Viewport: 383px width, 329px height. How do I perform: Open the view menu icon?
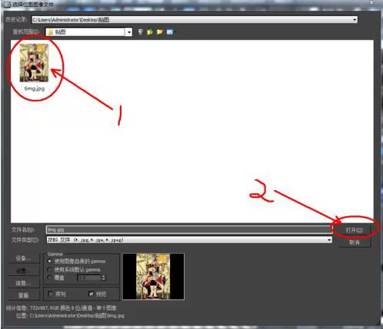[170, 32]
